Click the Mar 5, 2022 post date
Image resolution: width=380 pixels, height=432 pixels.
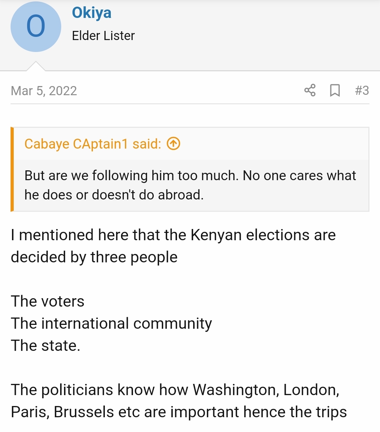click(44, 91)
